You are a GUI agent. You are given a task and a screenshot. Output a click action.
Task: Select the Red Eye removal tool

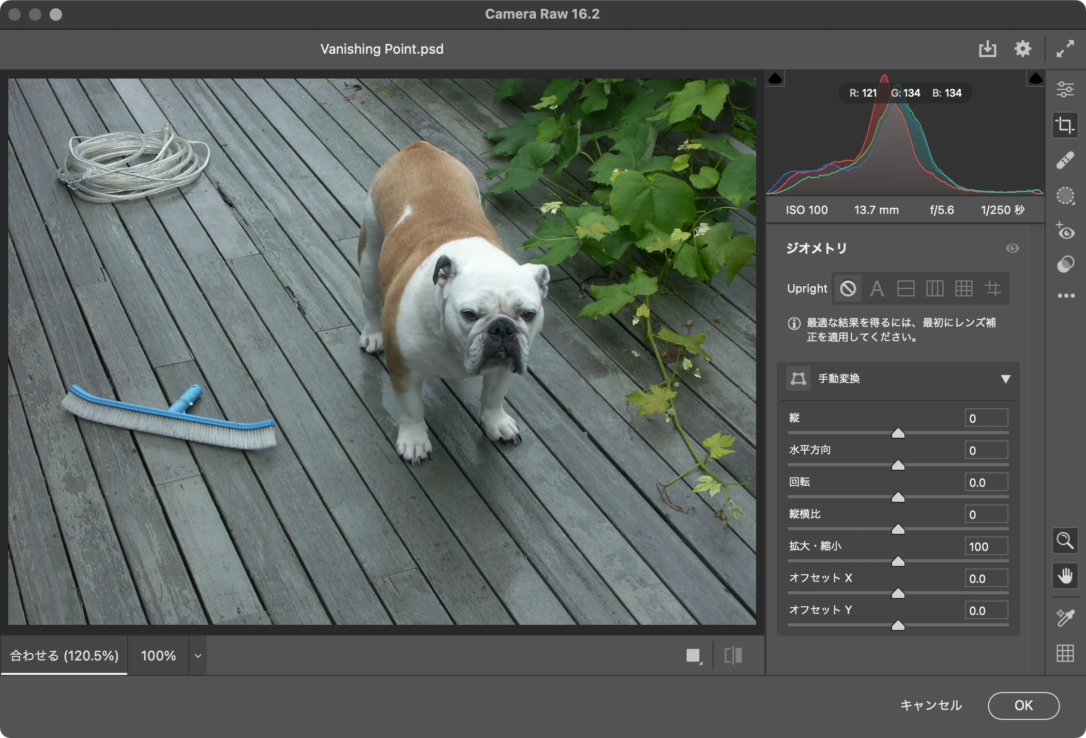[1065, 231]
